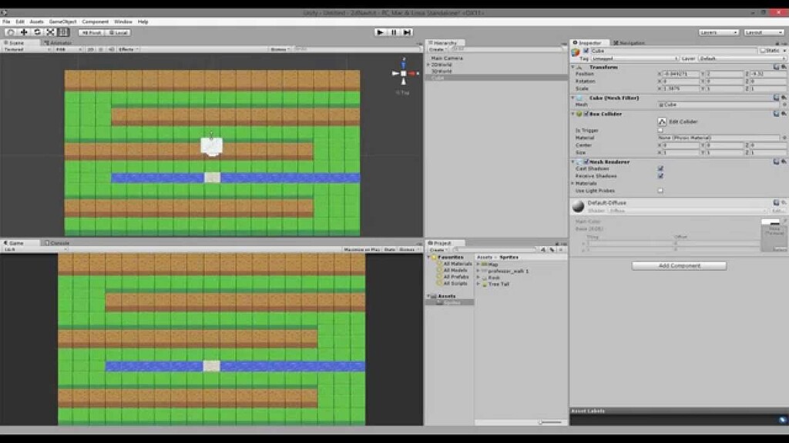Disable Cast Shadows on the Mesh Renderer
The width and height of the screenshot is (789, 443).
point(660,168)
